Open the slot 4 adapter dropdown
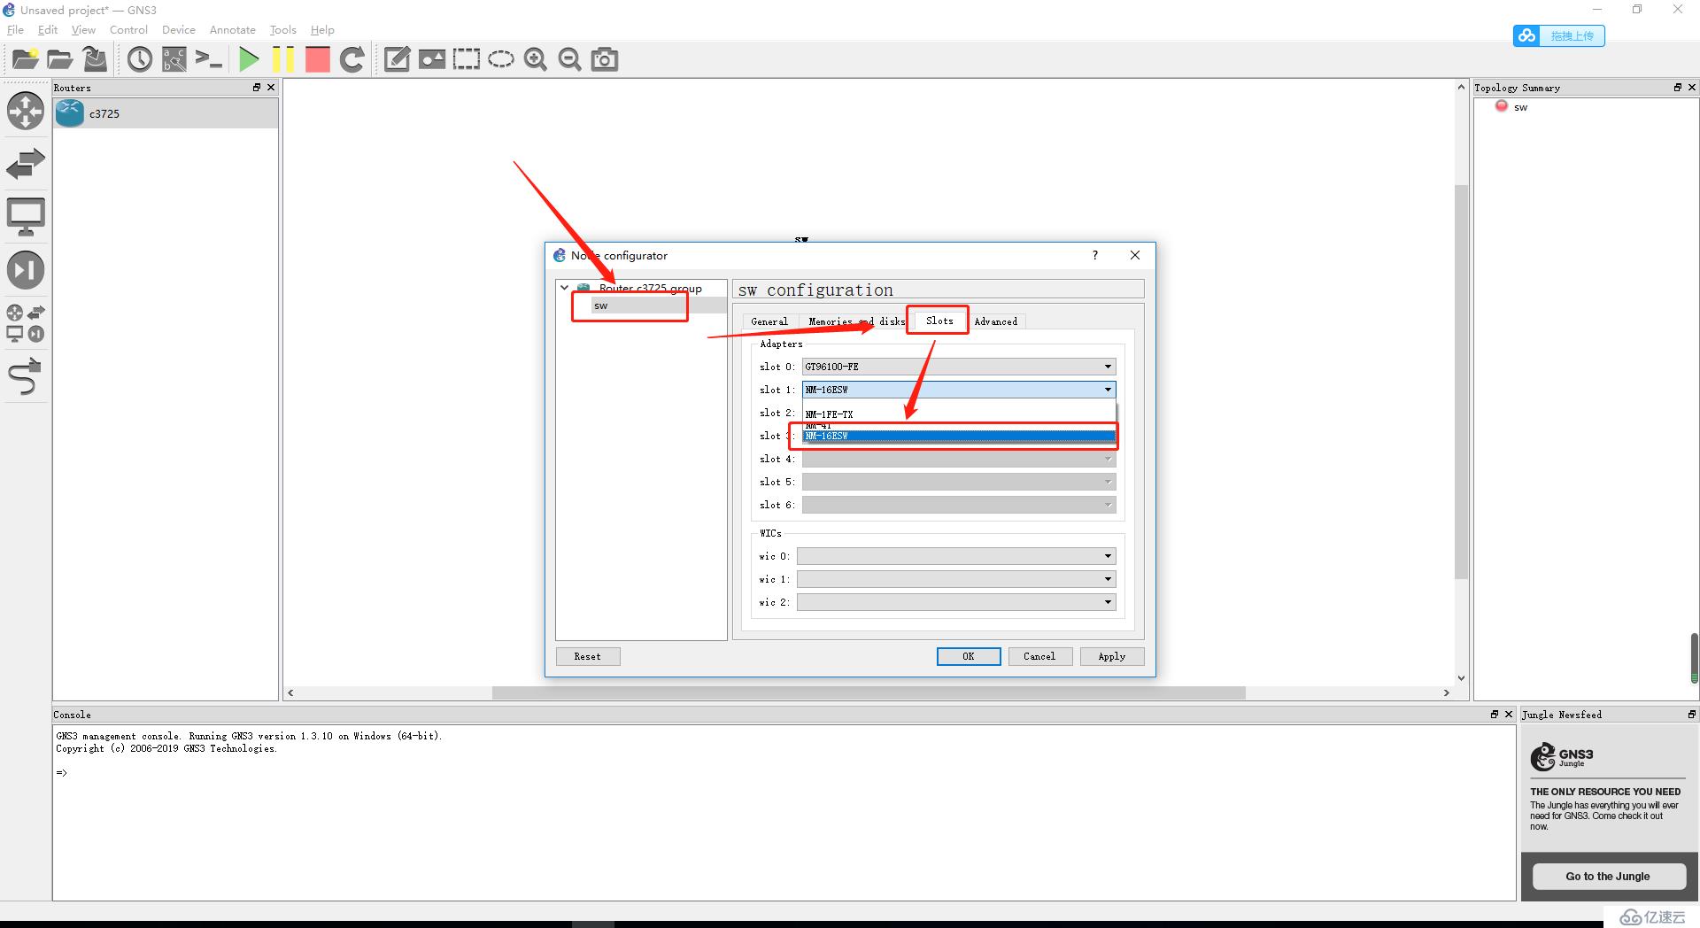The height and width of the screenshot is (928, 1700). point(959,459)
